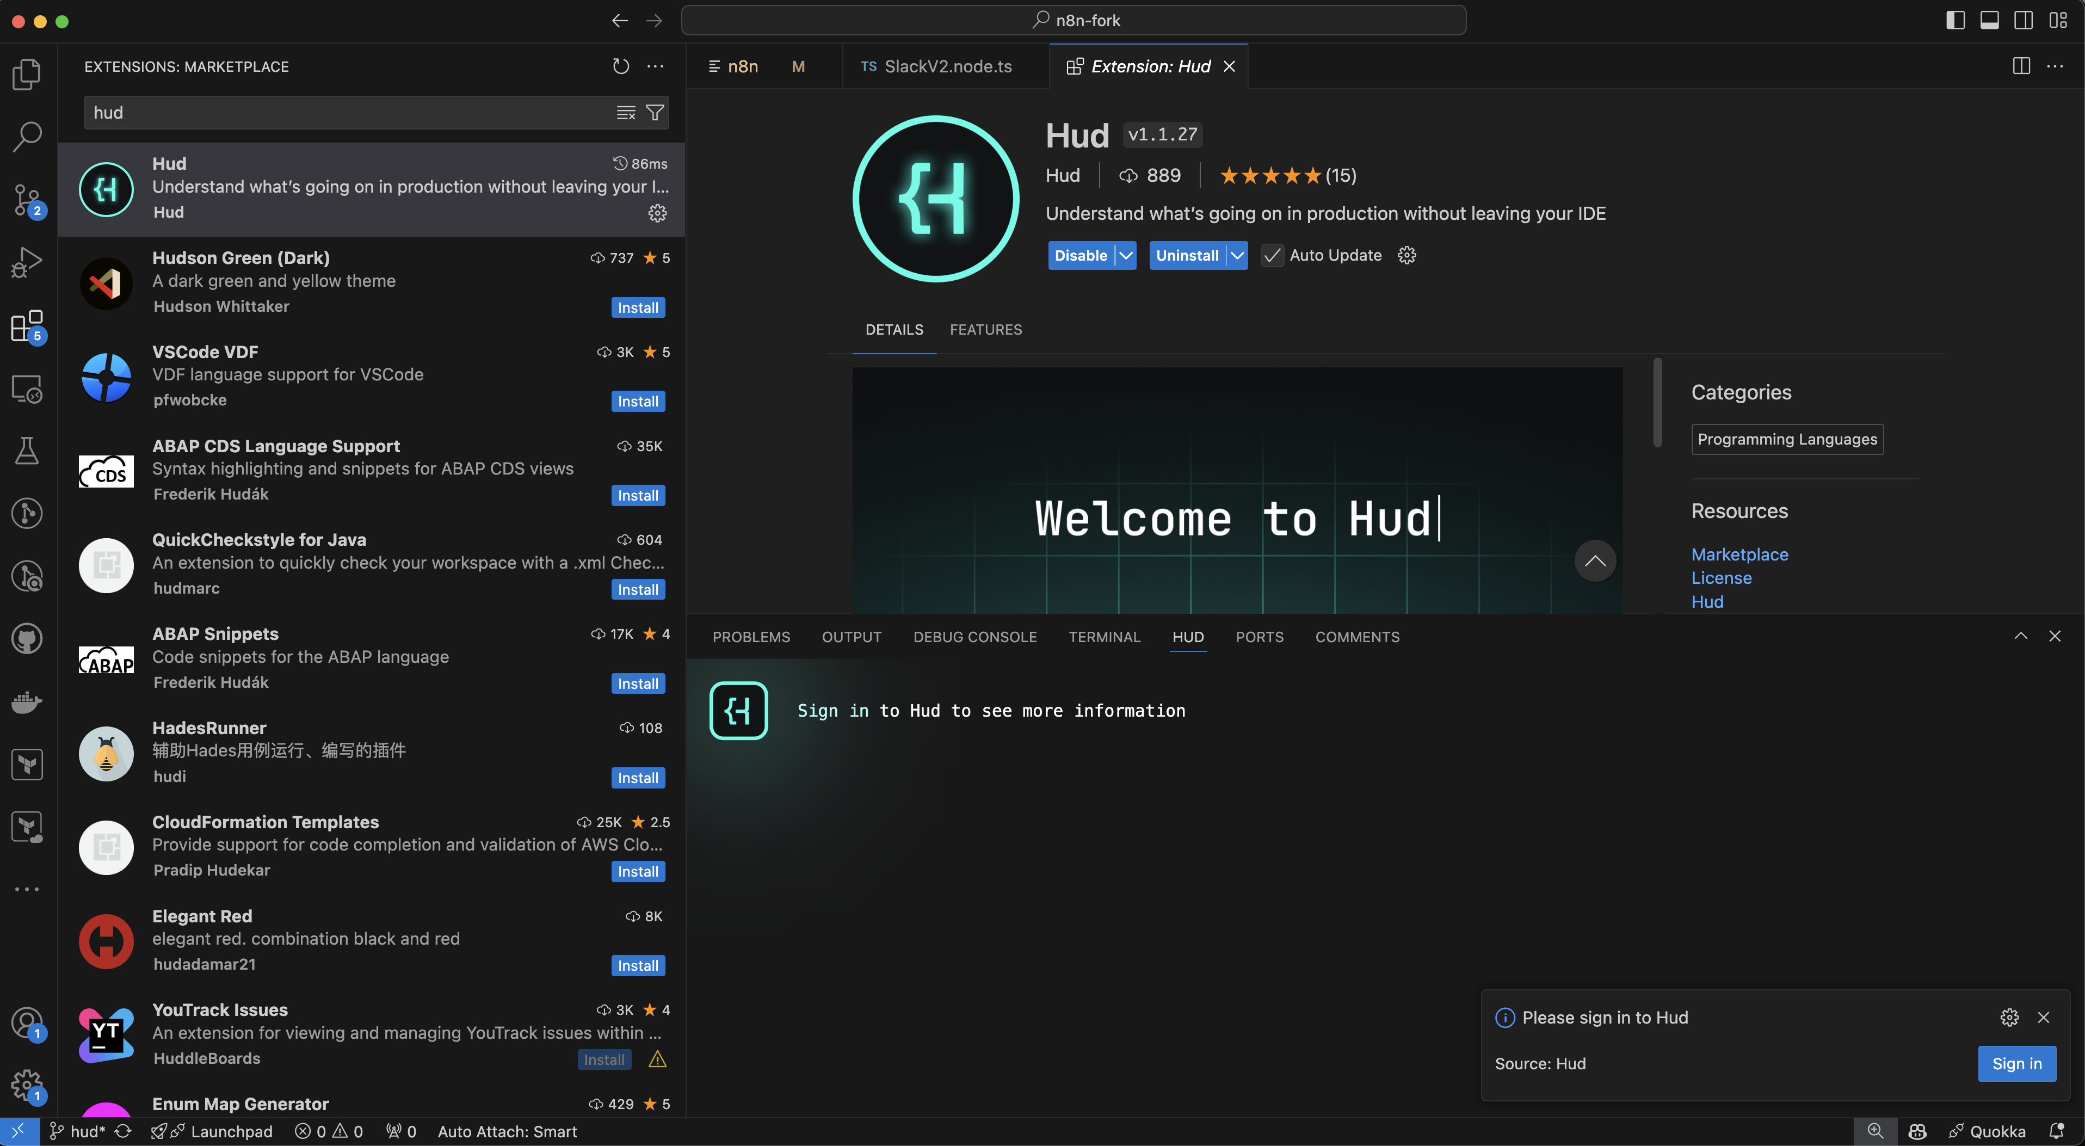Switch to the FEATURES tab
This screenshot has height=1146, width=2085.
pyautogui.click(x=985, y=329)
